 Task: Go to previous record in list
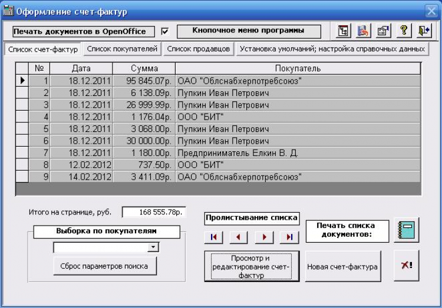(239, 237)
